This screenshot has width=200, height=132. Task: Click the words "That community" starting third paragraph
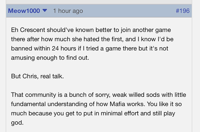34,95
